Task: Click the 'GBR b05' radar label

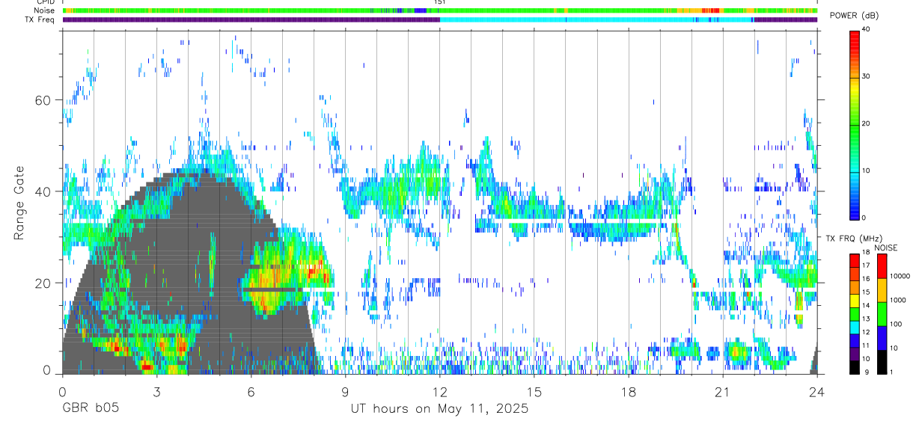Action: (90, 409)
